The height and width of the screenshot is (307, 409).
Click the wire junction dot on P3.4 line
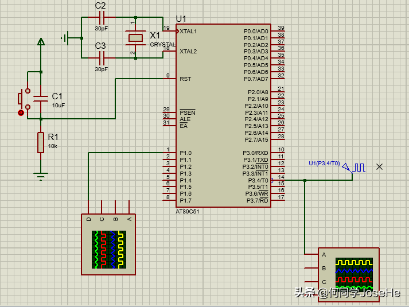305,180
